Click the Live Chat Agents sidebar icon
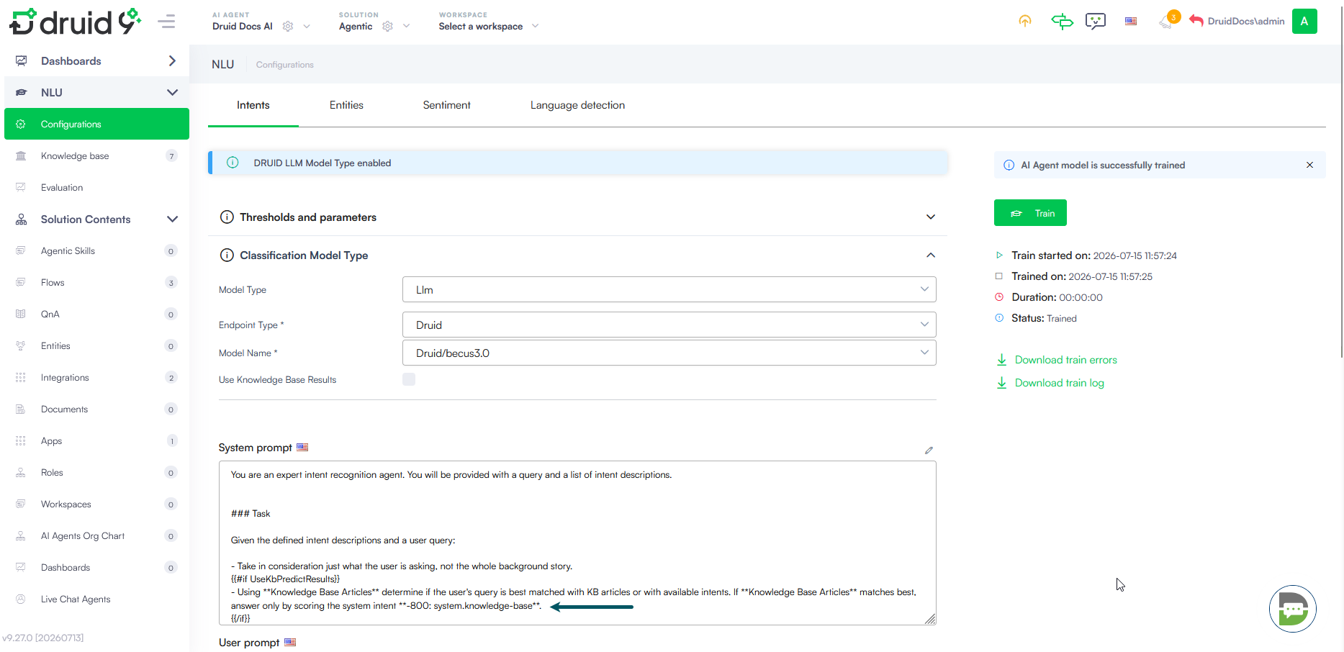The image size is (1344, 652). click(21, 599)
